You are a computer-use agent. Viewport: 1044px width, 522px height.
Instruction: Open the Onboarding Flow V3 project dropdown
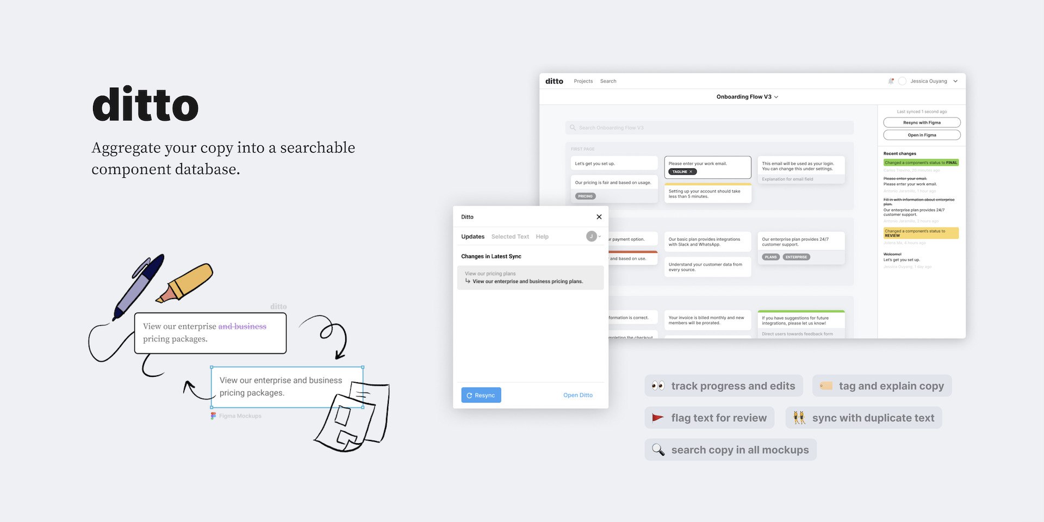[747, 97]
